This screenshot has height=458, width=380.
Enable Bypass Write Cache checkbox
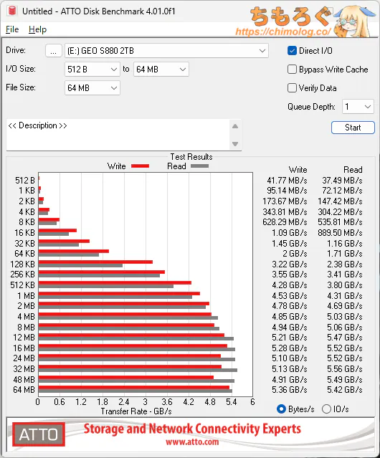point(292,70)
